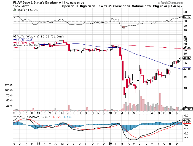Click the volume value tag at bottom right
This screenshot has height=146, width=193.
pyautogui.click(x=188, y=109)
